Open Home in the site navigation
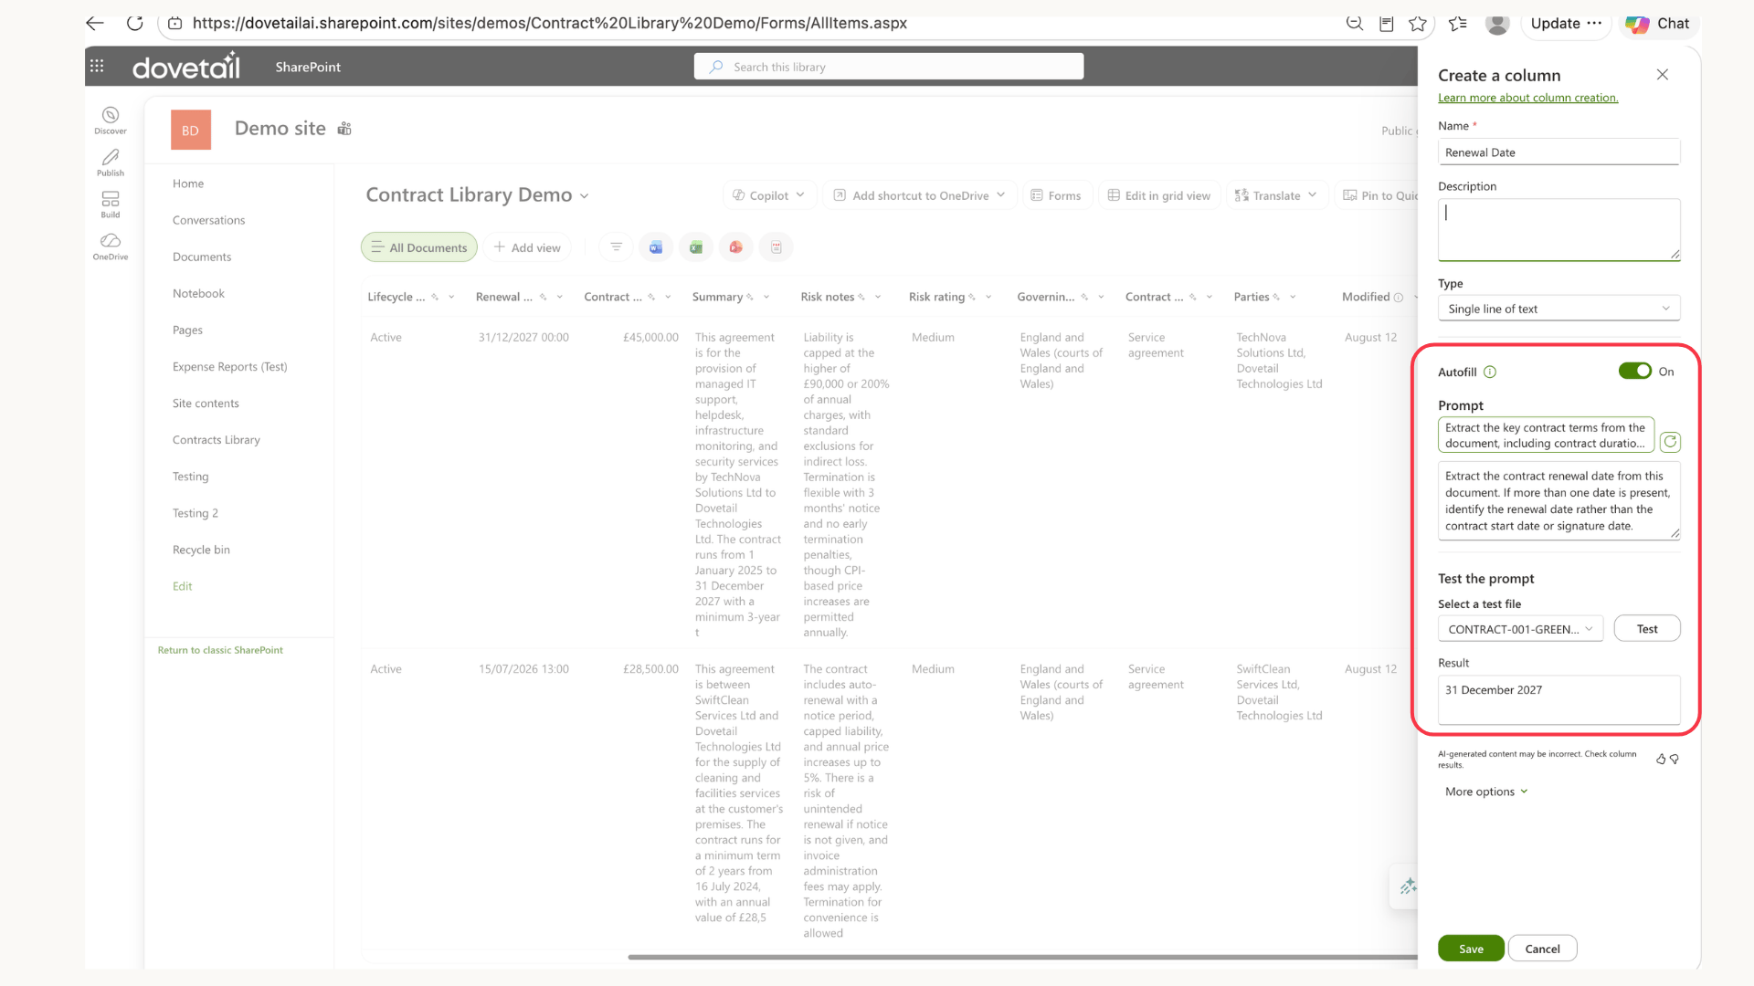 [188, 184]
